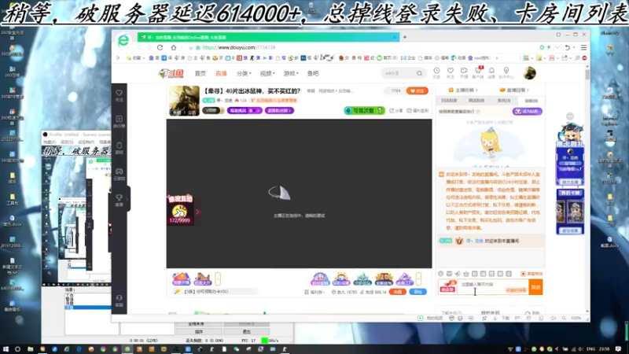Open the 直播回看 link
Image resolution: width=629 pixels, height=354 pixels.
[x=514, y=90]
